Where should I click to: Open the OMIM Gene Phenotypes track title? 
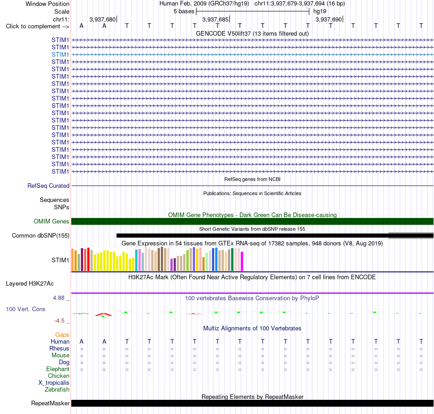tap(252, 215)
